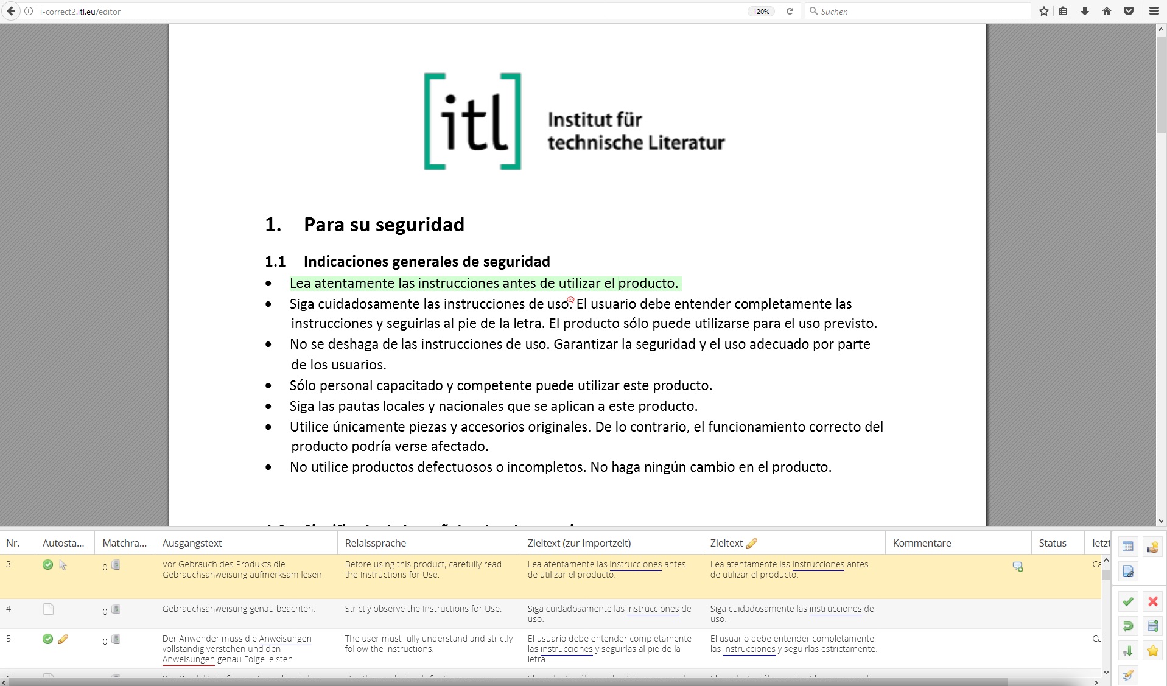Viewport: 1167px width, 686px height.
Task: Toggle the green status check in row 3
Action: 47,565
